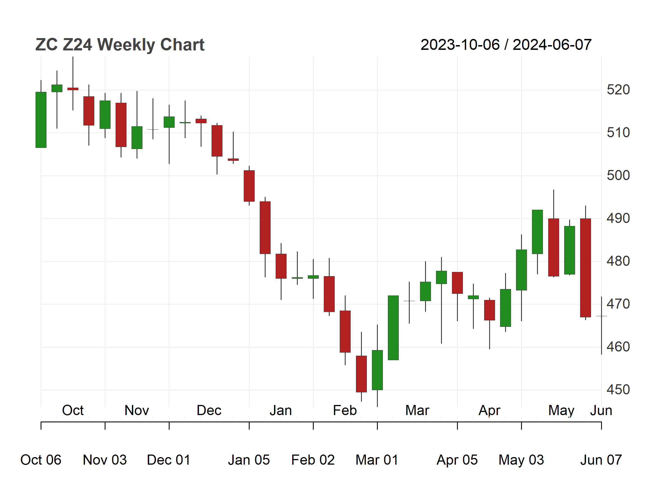This screenshot has height=496, width=661.
Task: Click the 450 price axis label
Action: tap(618, 390)
